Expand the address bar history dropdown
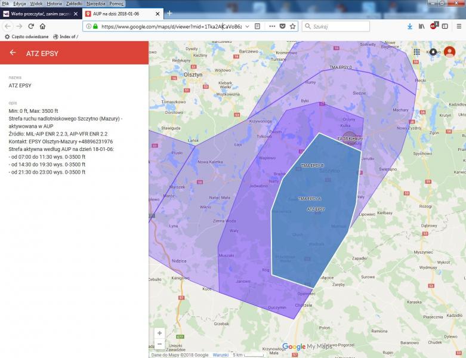The height and width of the screenshot is (358, 466). click(x=247, y=26)
